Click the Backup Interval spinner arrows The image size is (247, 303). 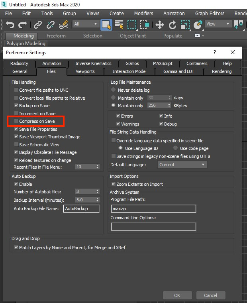point(97,200)
